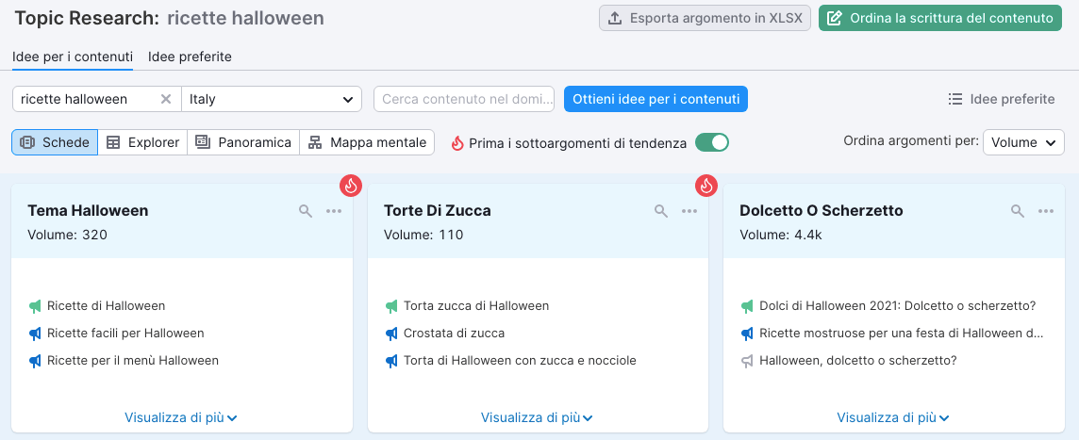Click Esporta argomento in XLSX button
The width and height of the screenshot is (1079, 440).
pos(705,18)
